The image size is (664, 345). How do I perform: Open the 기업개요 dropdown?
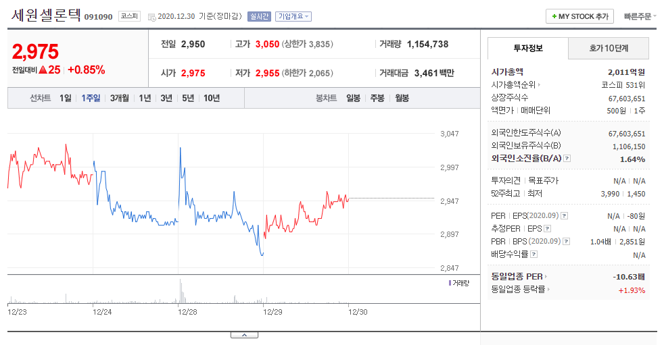293,16
